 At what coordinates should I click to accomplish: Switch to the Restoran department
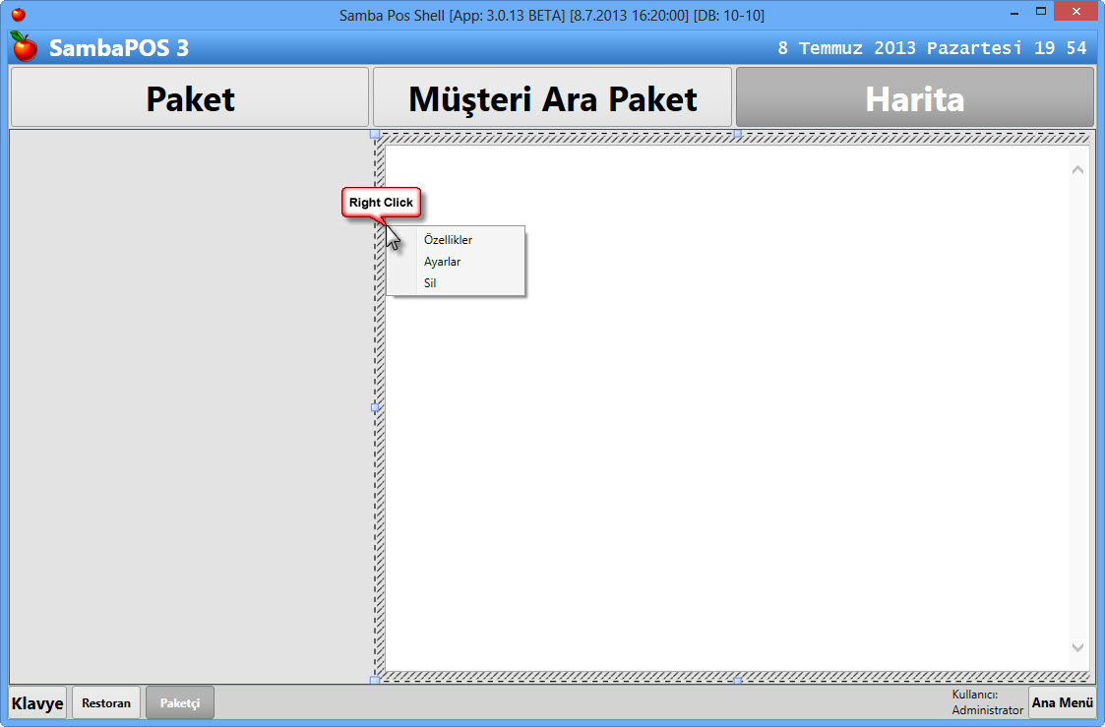tap(106, 703)
